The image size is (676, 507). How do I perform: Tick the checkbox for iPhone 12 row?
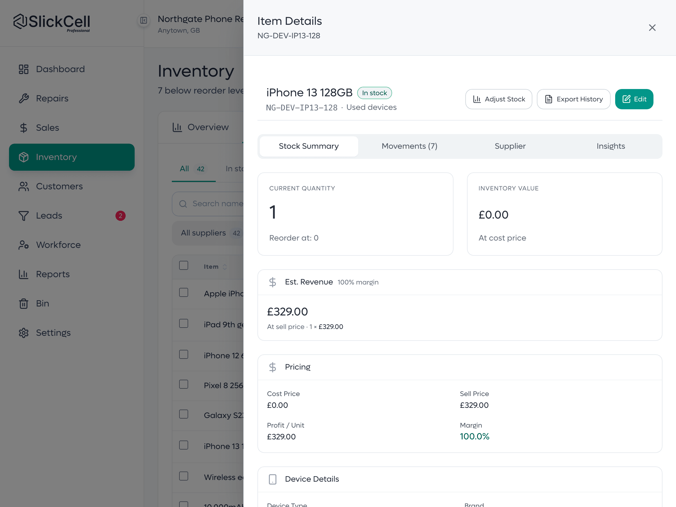184,355
